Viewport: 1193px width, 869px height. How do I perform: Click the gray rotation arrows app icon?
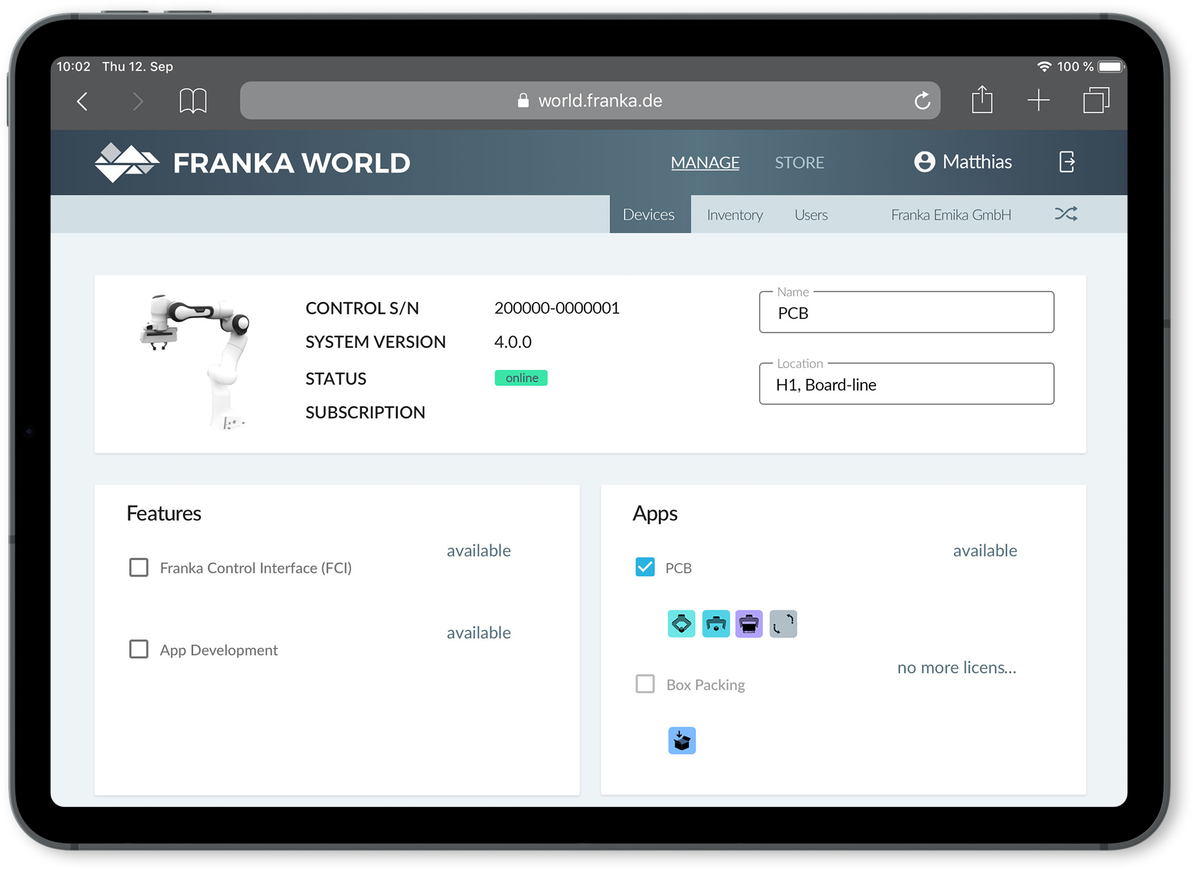click(783, 624)
